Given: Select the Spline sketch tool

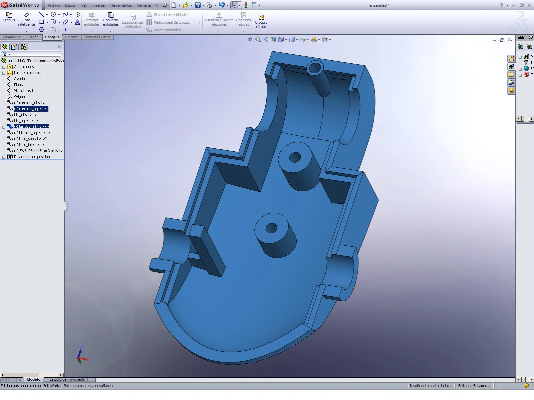Looking at the screenshot, I should [x=65, y=14].
